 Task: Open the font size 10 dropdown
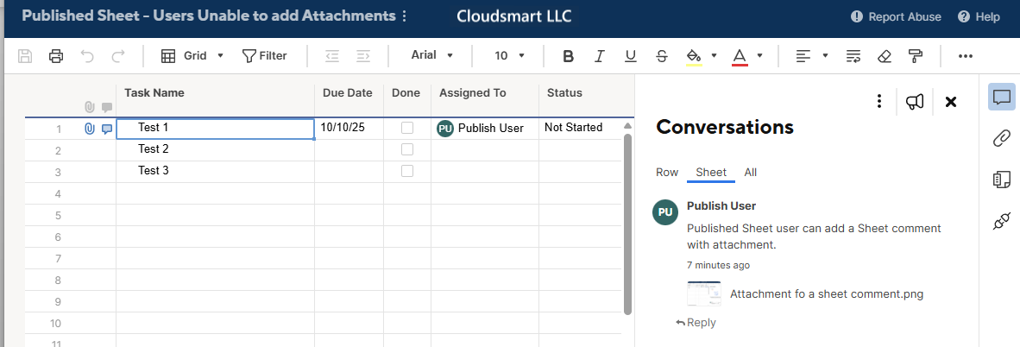[509, 56]
